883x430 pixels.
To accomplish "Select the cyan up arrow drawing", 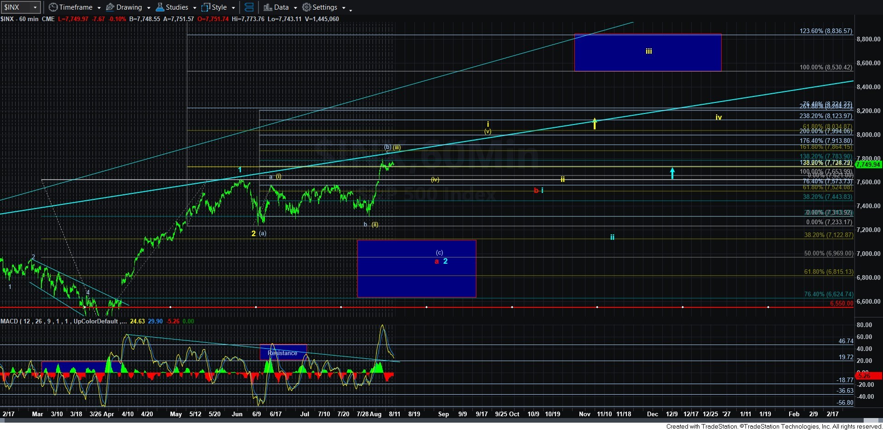I will coord(672,173).
